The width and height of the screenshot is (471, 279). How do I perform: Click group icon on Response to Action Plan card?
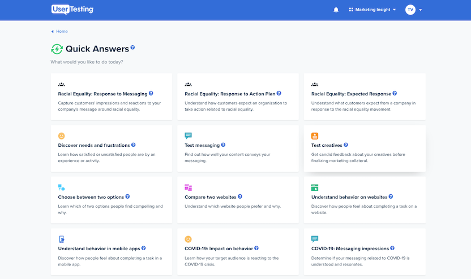click(x=188, y=85)
